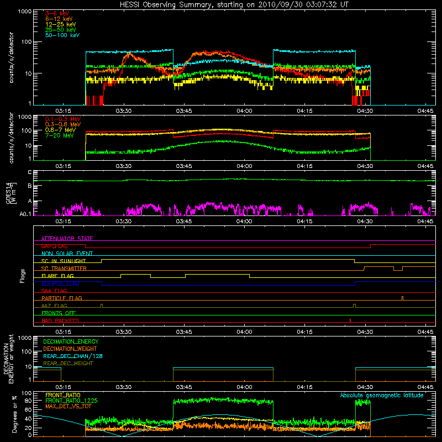
Task: Click the A0.1 tick label on GOES plot
Action: (25, 214)
